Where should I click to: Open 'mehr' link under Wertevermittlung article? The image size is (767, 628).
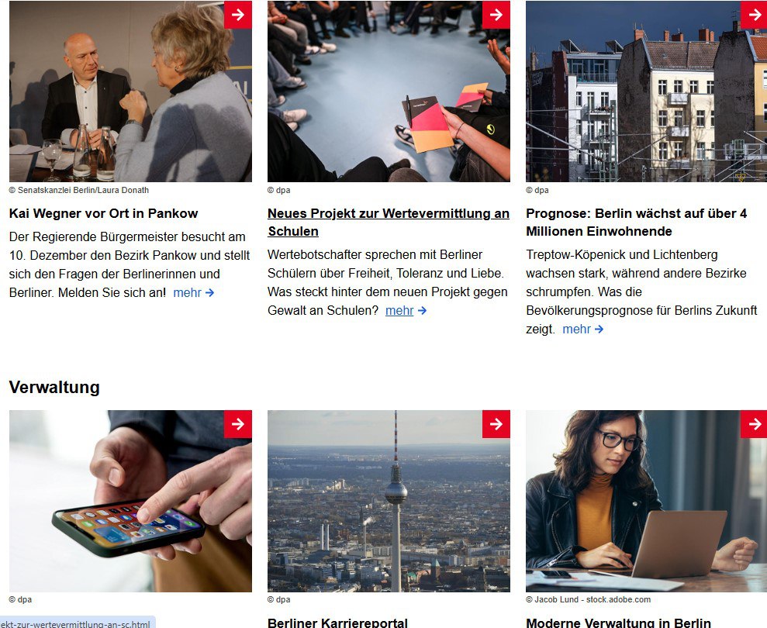406,311
